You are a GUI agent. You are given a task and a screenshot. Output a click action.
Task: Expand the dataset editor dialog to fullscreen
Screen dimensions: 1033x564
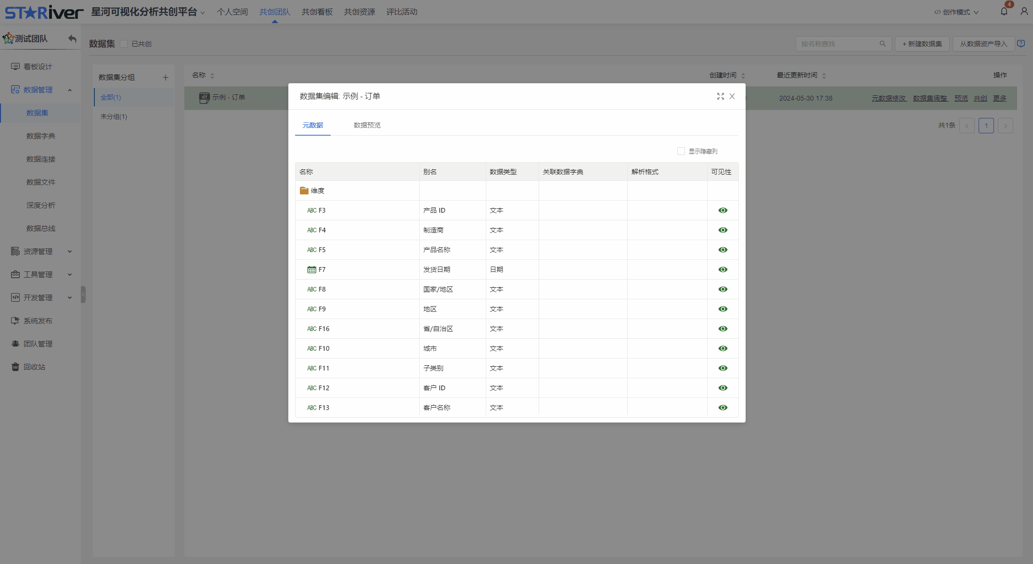click(x=720, y=96)
